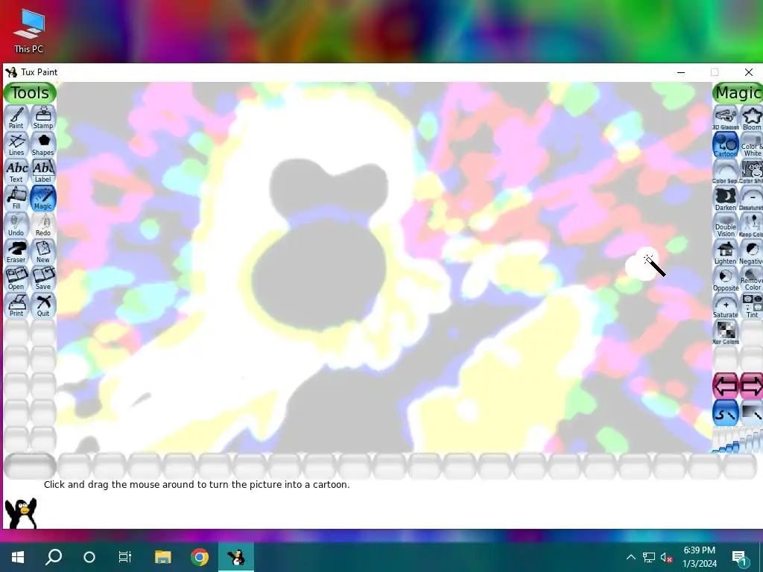Open Cortana from the taskbar
The image size is (763, 572).
click(89, 557)
